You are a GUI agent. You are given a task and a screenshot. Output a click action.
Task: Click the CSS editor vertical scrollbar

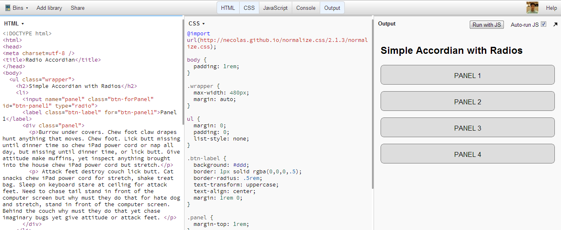point(372,103)
